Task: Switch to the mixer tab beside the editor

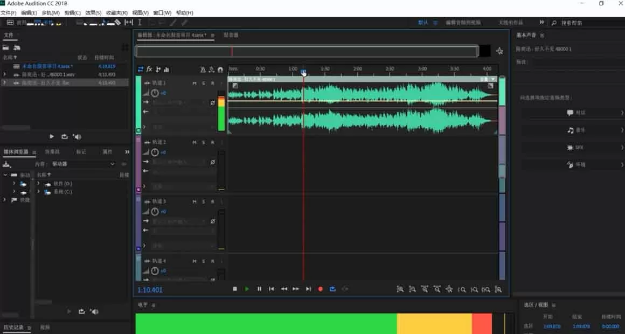Action: pos(231,35)
